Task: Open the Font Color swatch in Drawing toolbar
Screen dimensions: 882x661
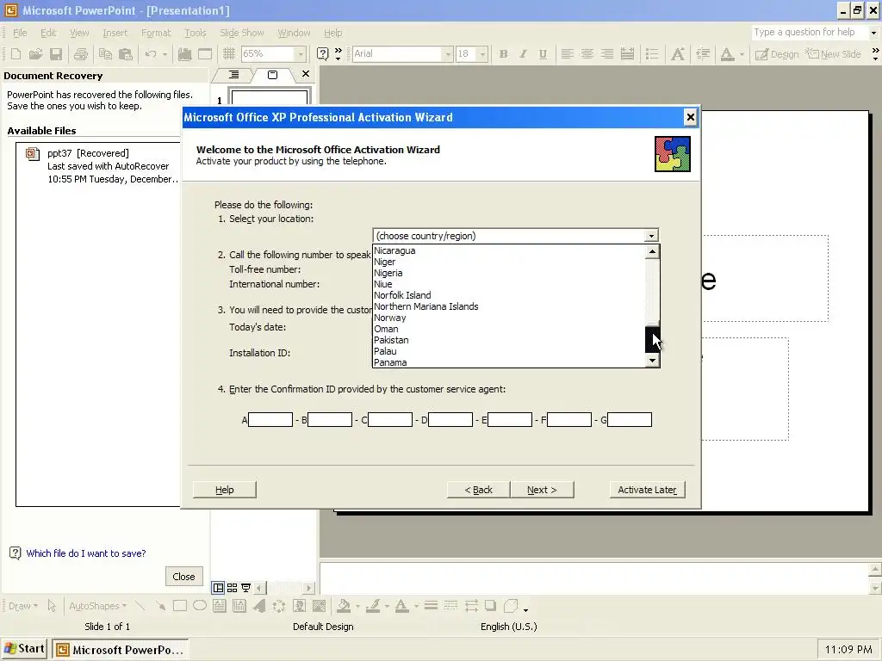Action: (x=401, y=606)
